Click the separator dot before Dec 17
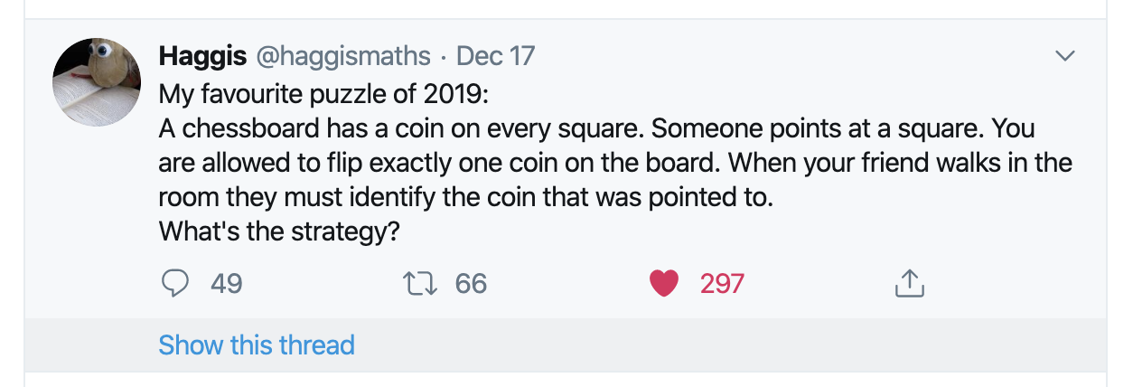This screenshot has width=1133, height=387. [x=444, y=56]
